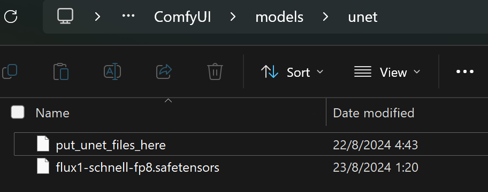The image size is (488, 192).
Task: Go to models folder in breadcrumb
Action: pyautogui.click(x=279, y=17)
